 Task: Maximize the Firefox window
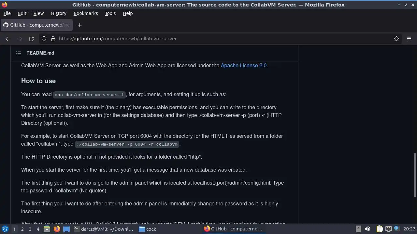(406, 5)
